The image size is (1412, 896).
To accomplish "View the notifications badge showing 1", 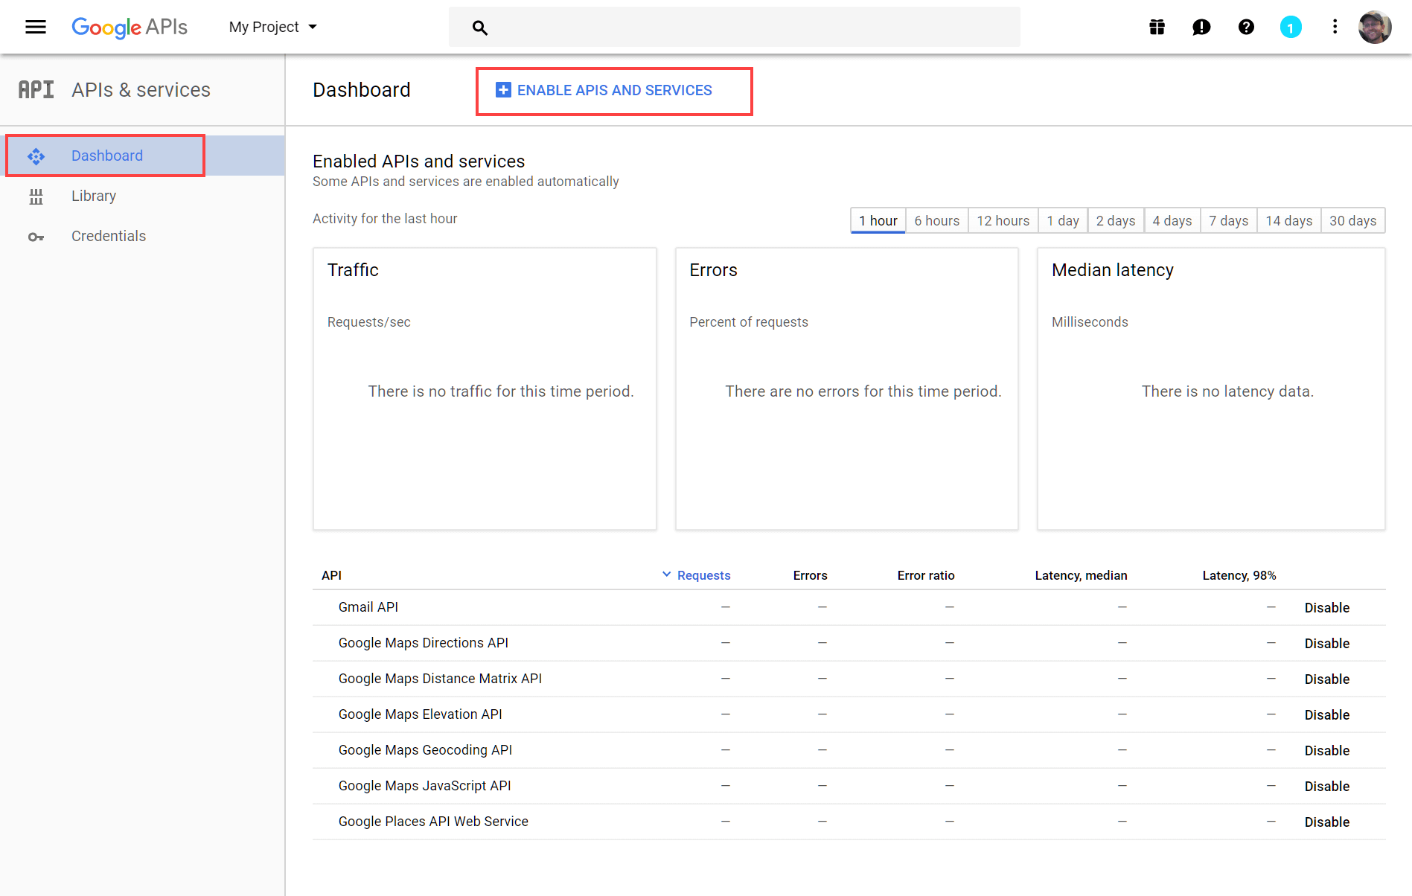I will (1291, 28).
